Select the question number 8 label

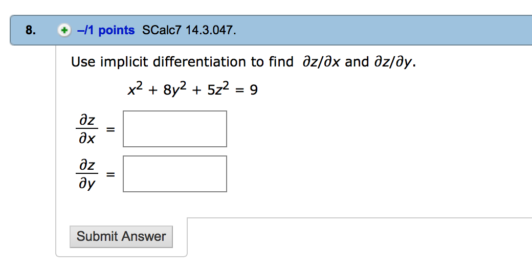31,30
